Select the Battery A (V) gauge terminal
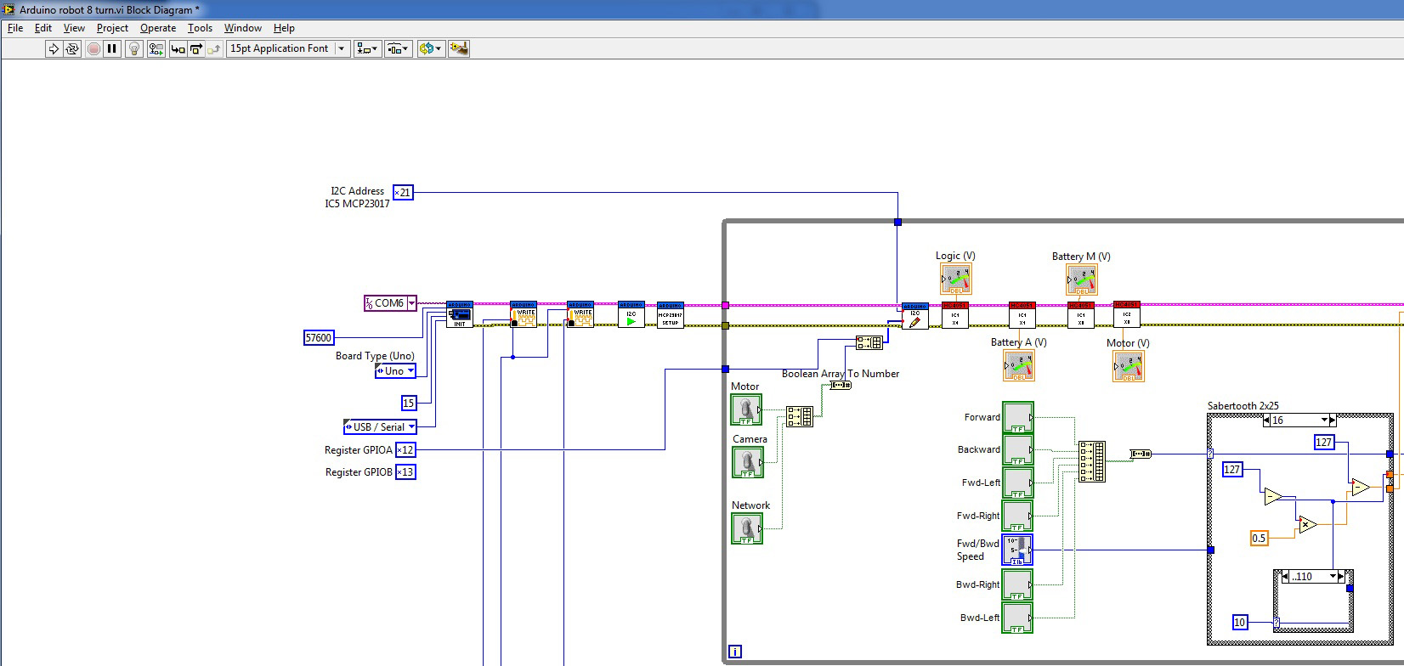The width and height of the screenshot is (1404, 666). [1019, 365]
